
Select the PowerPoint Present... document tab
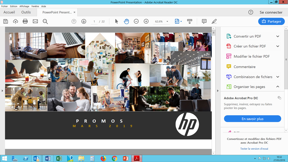tap(57, 12)
